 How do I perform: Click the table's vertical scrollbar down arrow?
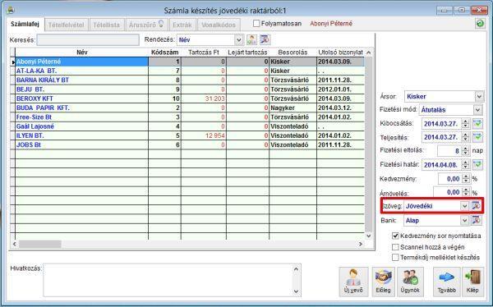(x=368, y=236)
